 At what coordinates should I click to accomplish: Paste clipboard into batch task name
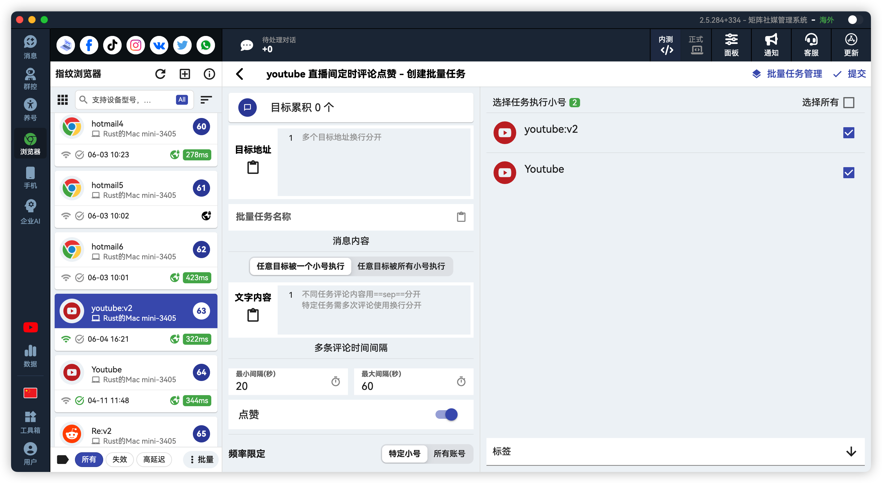[461, 217]
